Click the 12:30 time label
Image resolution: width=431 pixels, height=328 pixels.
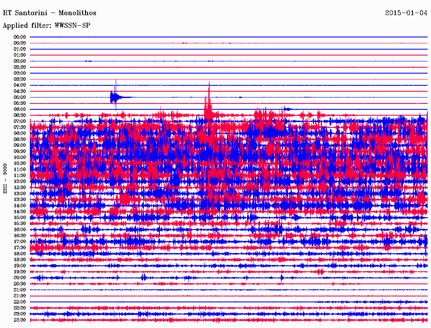tap(19, 188)
